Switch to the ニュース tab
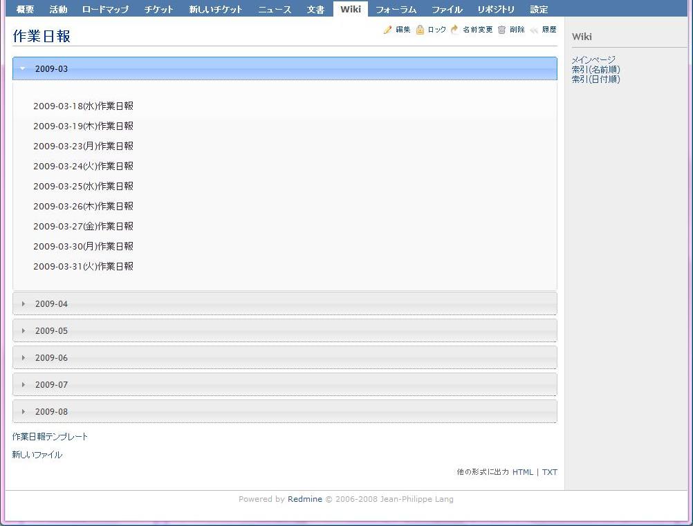The width and height of the screenshot is (693, 526). pyautogui.click(x=274, y=9)
